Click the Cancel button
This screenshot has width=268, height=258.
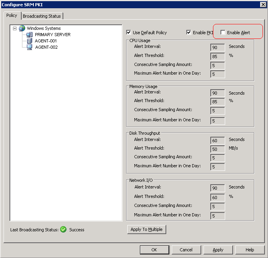(x=186, y=250)
